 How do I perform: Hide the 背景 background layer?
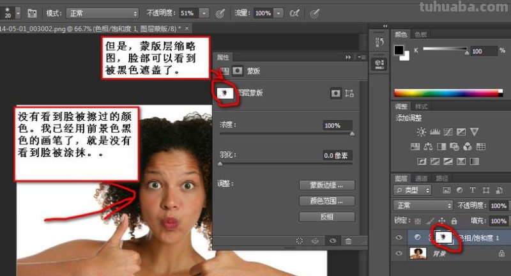tap(399, 253)
